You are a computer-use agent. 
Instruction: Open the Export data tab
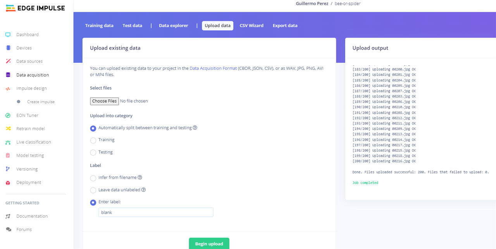click(x=285, y=26)
